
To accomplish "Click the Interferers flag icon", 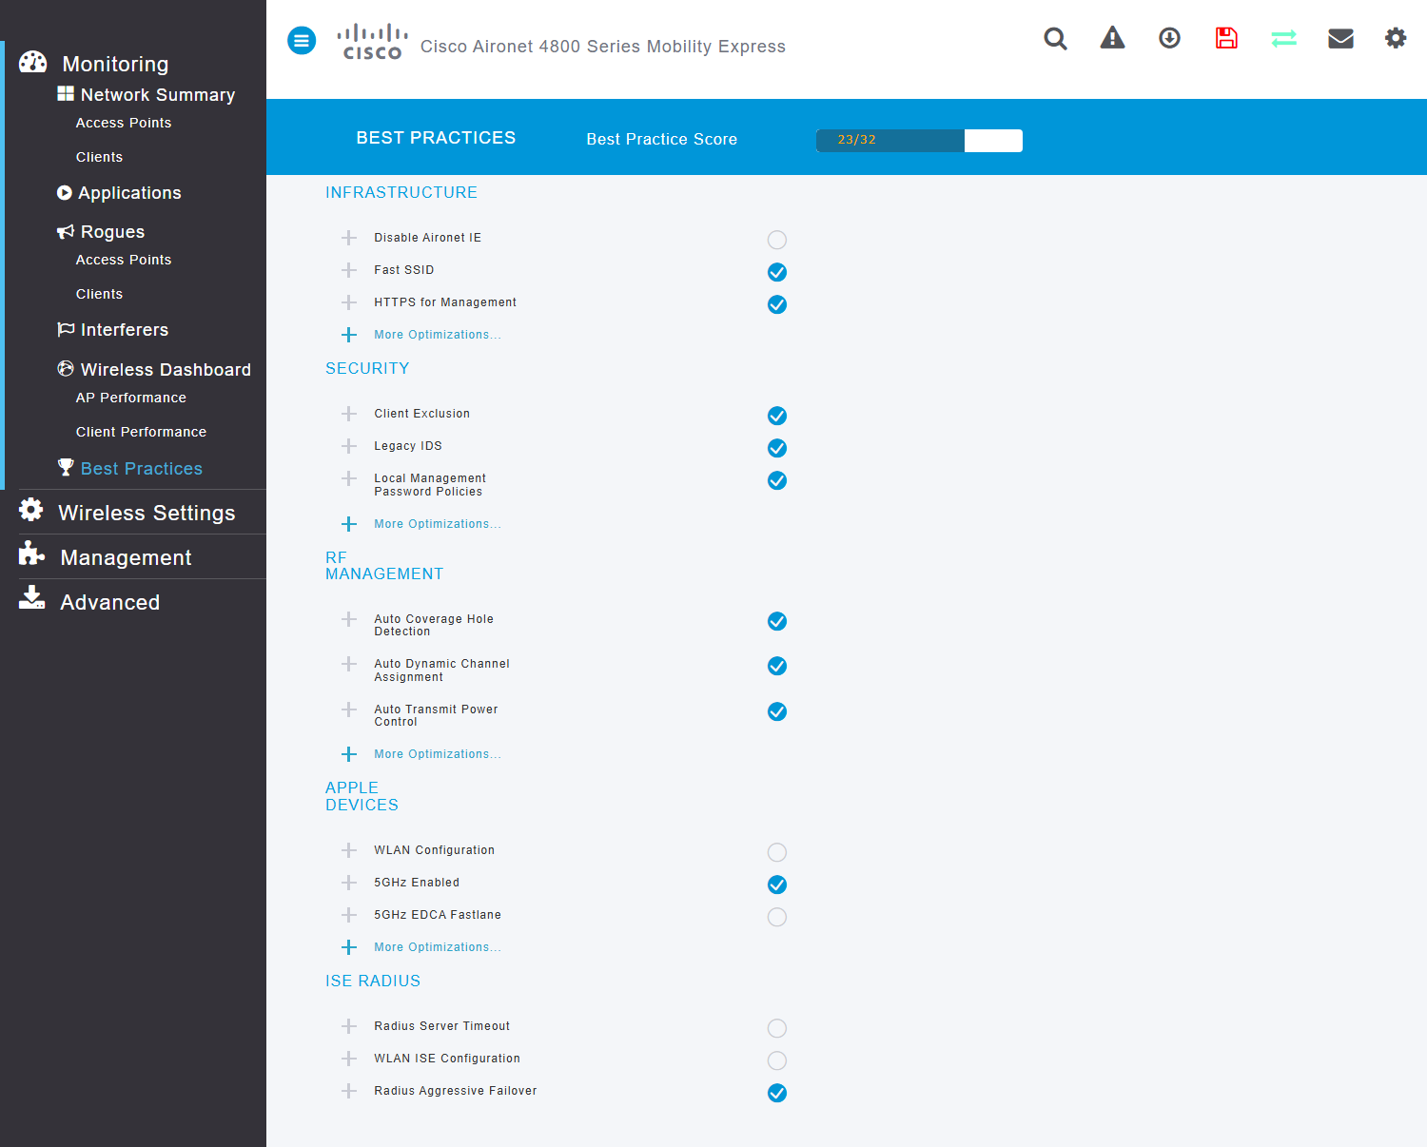I will (x=66, y=329).
